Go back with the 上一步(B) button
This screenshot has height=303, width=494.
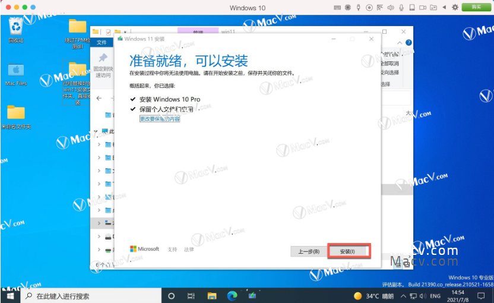click(309, 251)
